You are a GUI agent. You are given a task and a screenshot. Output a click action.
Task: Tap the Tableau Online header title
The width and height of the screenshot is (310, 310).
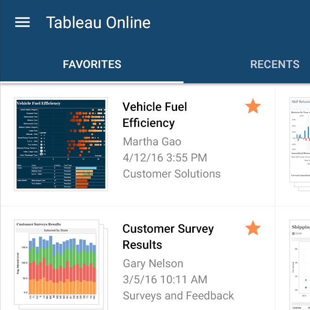pyautogui.click(x=98, y=23)
